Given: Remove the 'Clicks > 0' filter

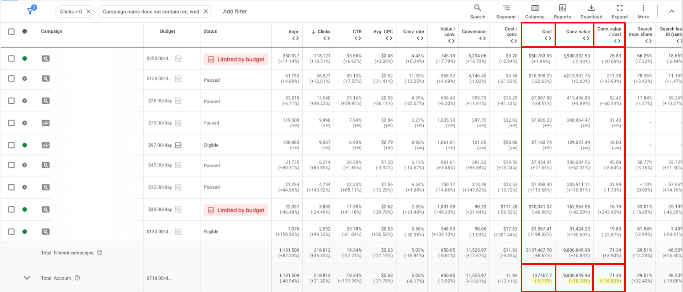Looking at the screenshot, I should pos(89,11).
